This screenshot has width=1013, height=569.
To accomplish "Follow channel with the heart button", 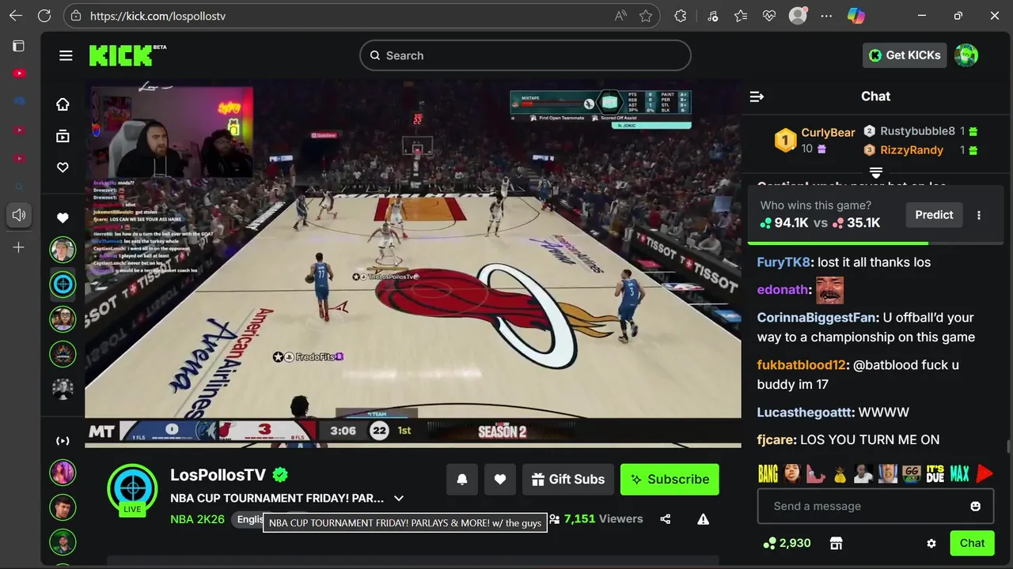I will [x=500, y=479].
